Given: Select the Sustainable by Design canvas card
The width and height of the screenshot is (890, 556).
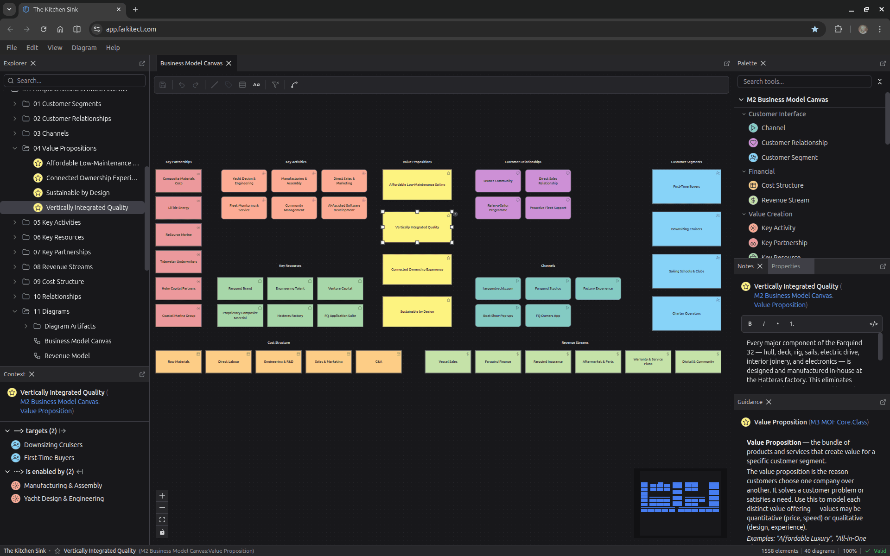Looking at the screenshot, I should pyautogui.click(x=417, y=312).
